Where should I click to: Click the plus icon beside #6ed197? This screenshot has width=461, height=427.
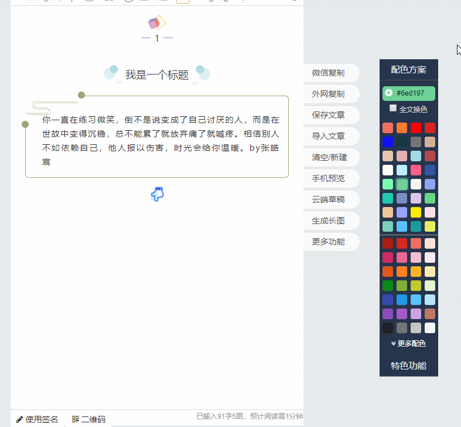click(388, 93)
